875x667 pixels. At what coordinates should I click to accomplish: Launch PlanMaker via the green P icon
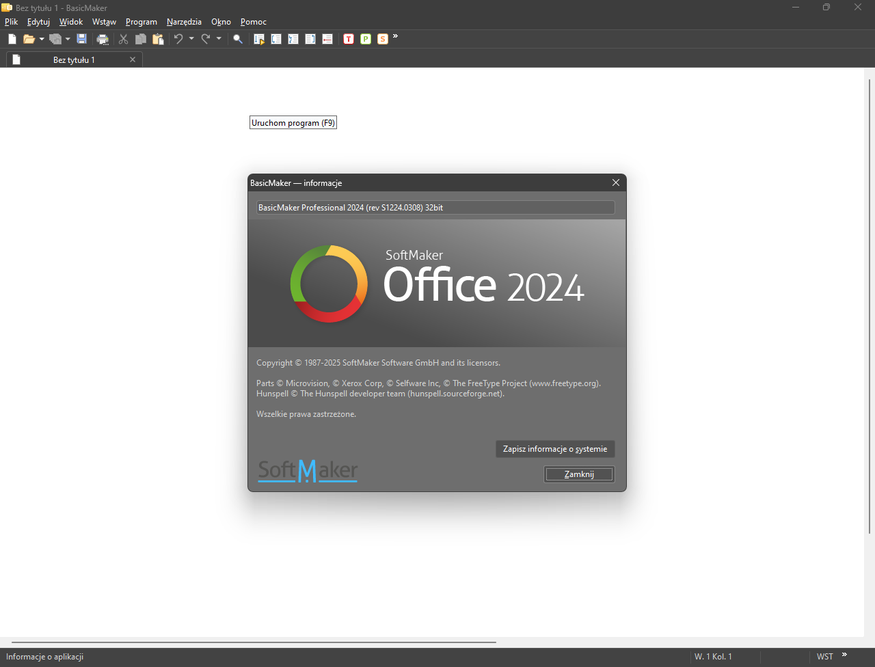[x=366, y=39]
